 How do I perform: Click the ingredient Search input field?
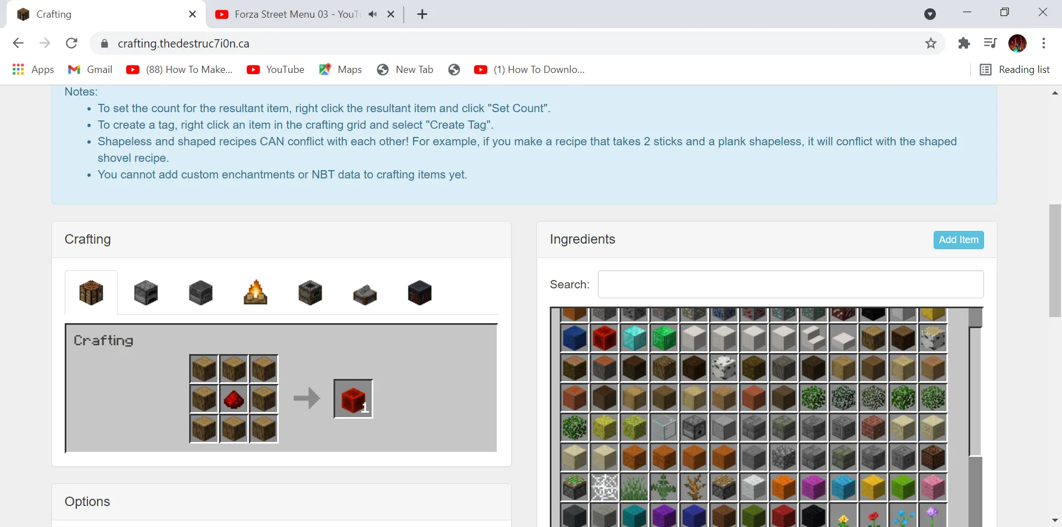[790, 284]
